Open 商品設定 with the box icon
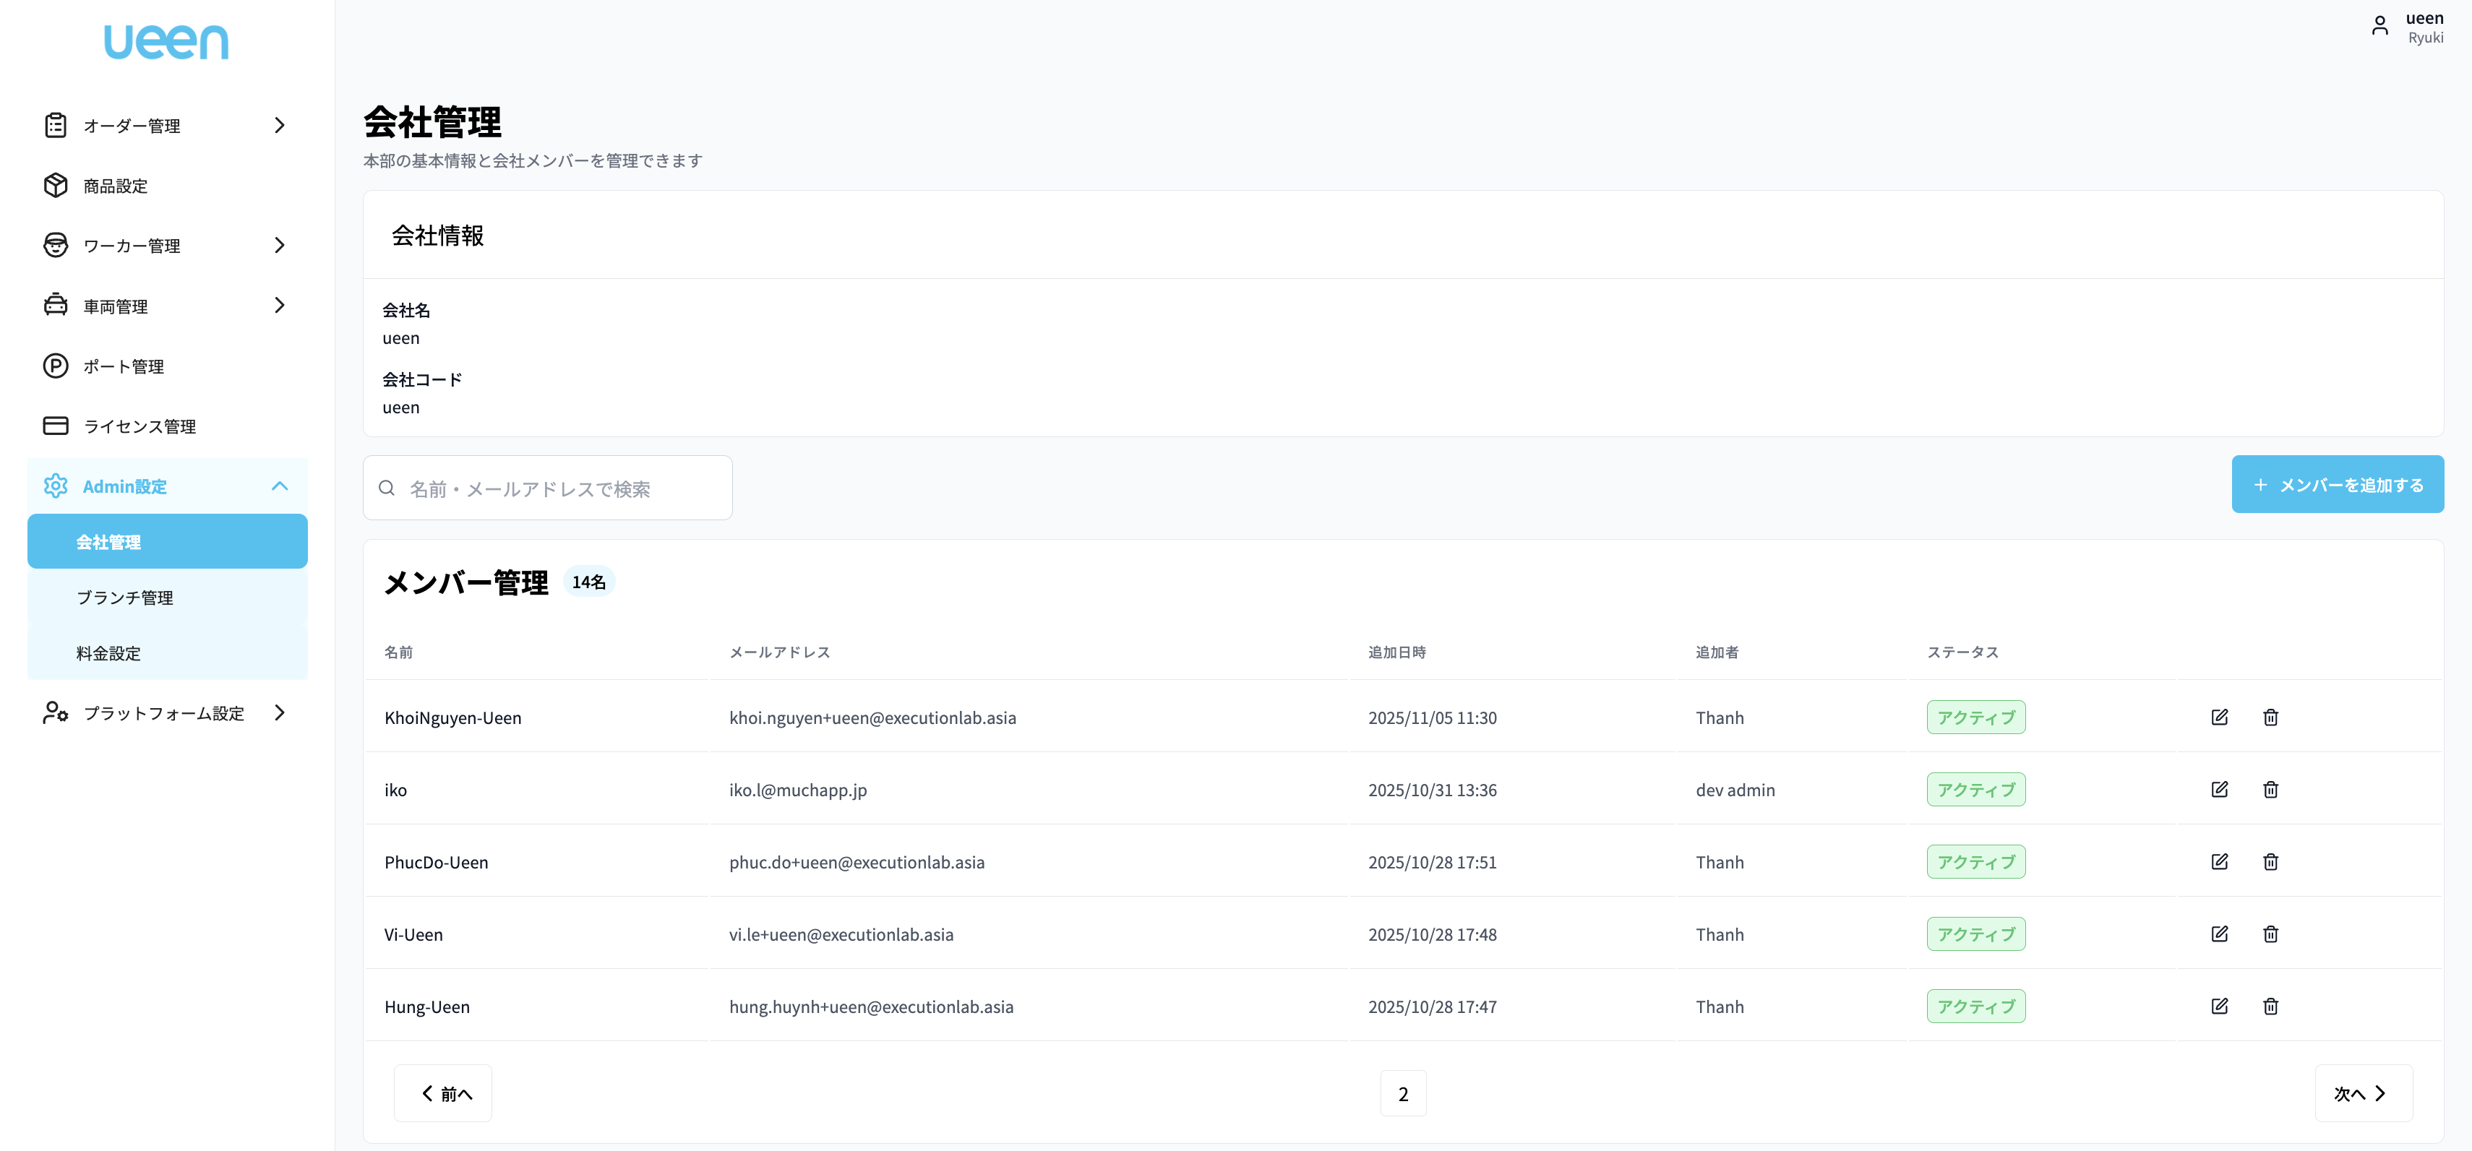The width and height of the screenshot is (2472, 1151). point(114,186)
